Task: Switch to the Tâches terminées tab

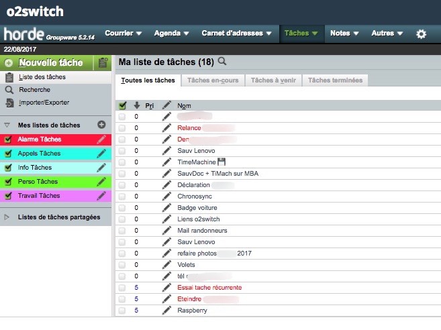Action: 336,80
